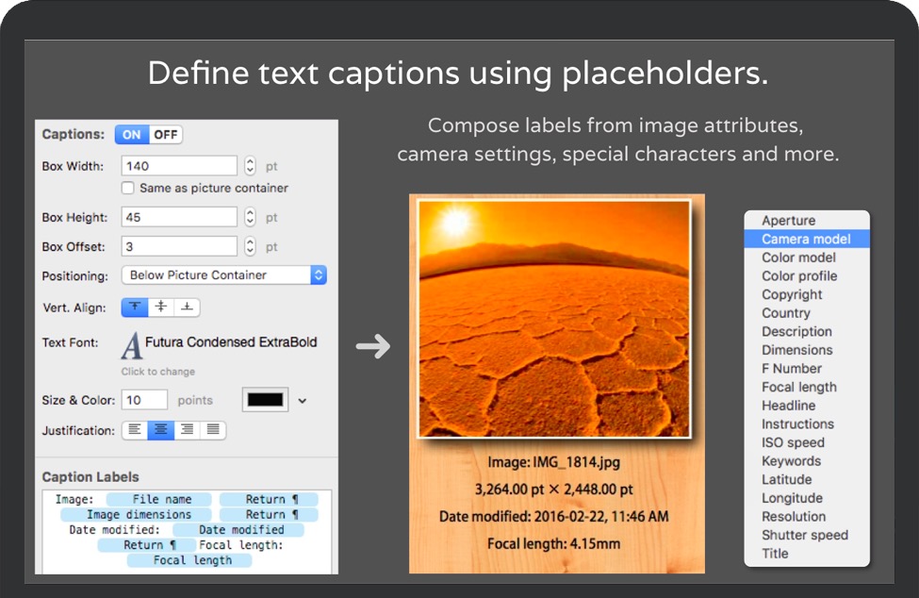The width and height of the screenshot is (919, 598).
Task: Click caption text 'Image: IMG_1814.jpg'
Action: [554, 462]
